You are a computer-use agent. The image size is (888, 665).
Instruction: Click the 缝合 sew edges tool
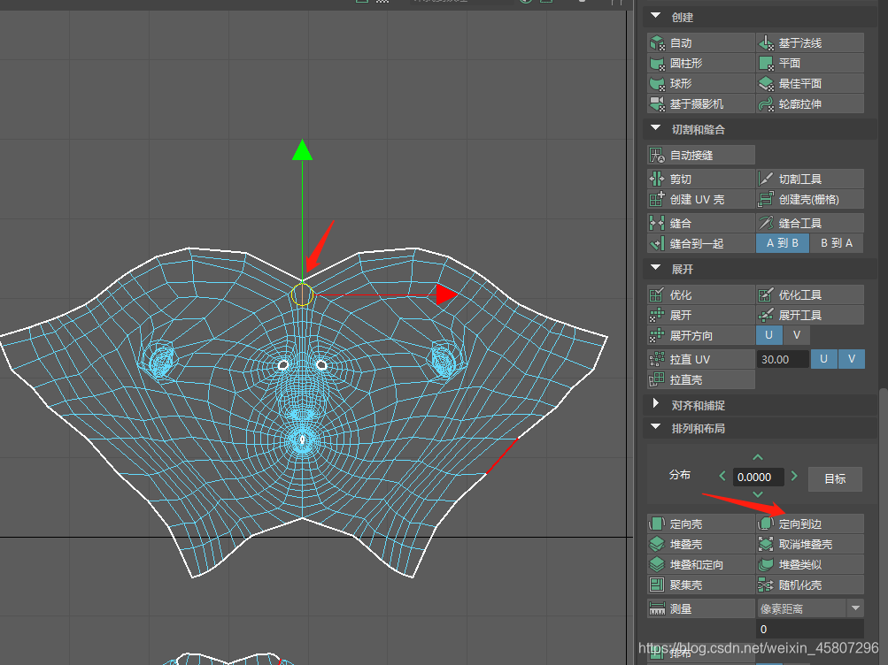(x=701, y=224)
